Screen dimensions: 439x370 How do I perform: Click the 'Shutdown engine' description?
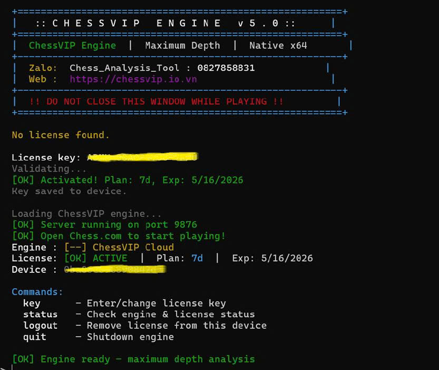point(130,337)
